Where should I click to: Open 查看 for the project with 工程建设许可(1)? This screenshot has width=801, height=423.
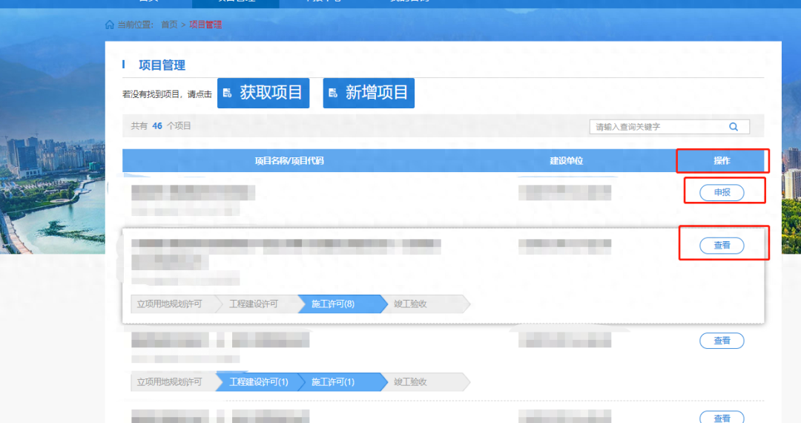click(x=722, y=341)
